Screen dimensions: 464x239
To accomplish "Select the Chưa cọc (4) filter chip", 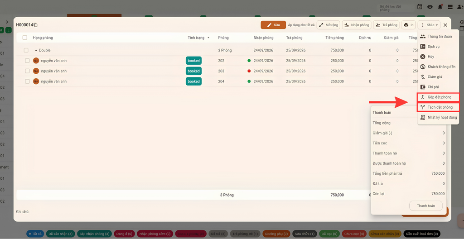I will tap(354, 234).
